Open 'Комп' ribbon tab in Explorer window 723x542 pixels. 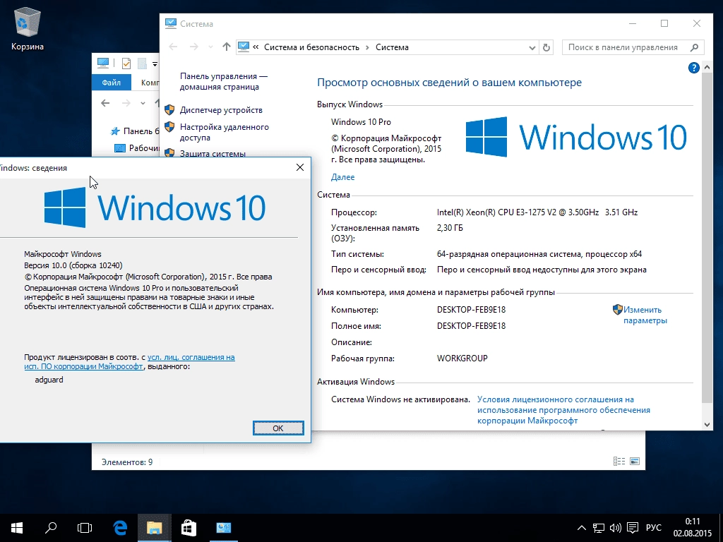tap(150, 83)
